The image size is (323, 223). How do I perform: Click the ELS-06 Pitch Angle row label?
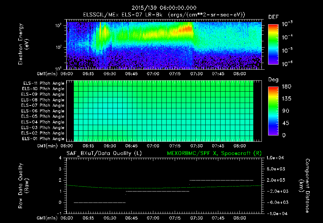point(43,111)
